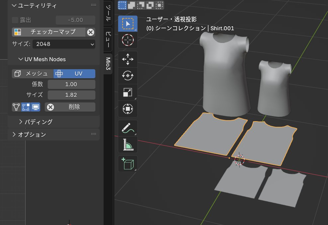The width and height of the screenshot is (328, 225).
Task: Activate the Transform tool
Action: pyautogui.click(x=128, y=109)
